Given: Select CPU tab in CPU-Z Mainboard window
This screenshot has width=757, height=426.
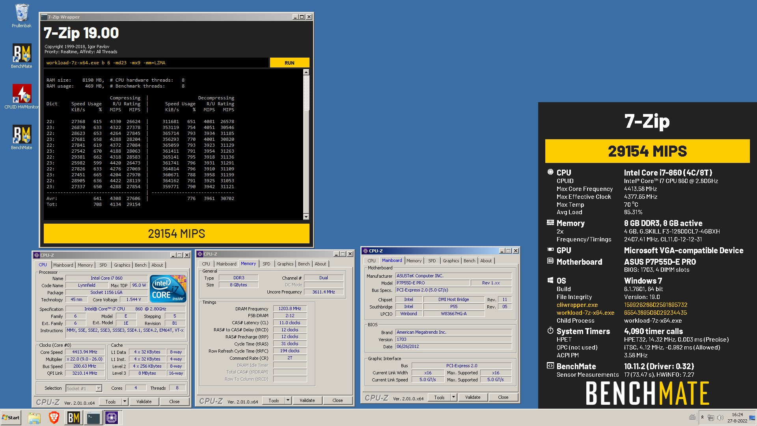Looking at the screenshot, I should pos(371,261).
